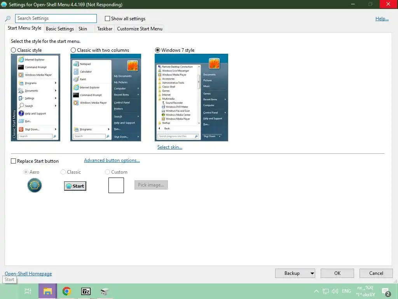Image resolution: width=398 pixels, height=299 pixels.
Task: Open File Explorer from the taskbar
Action: [x=47, y=291]
